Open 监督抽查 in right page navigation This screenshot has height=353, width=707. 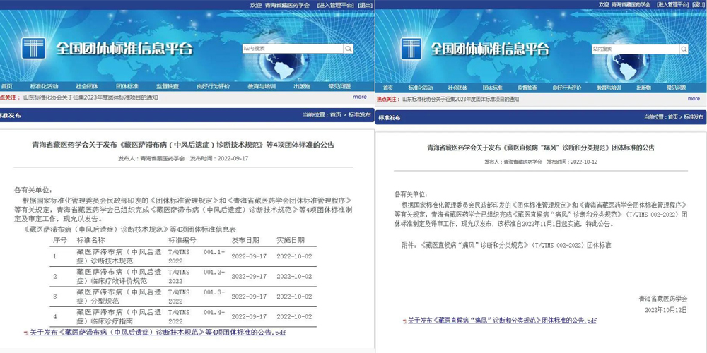[x=527, y=88]
